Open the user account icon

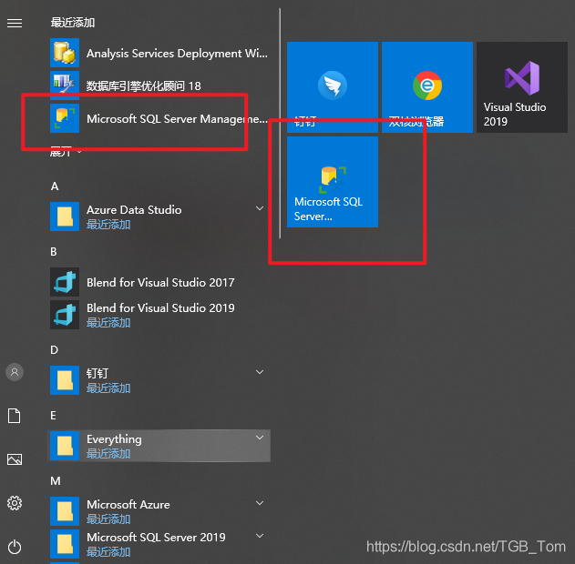click(15, 372)
